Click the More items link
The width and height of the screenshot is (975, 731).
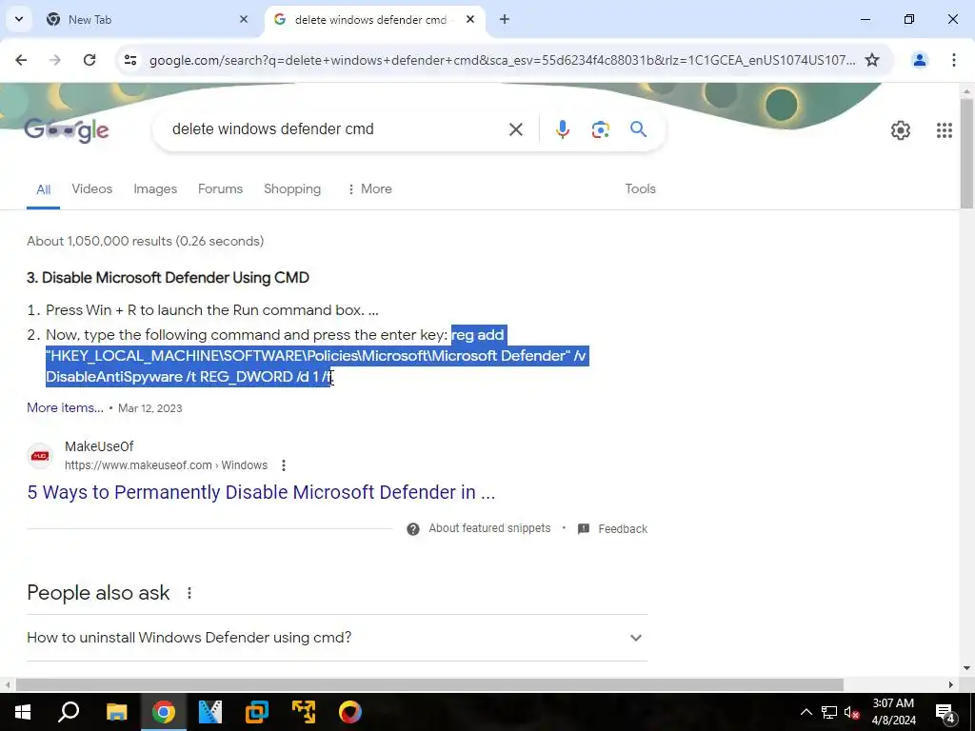[x=66, y=407]
